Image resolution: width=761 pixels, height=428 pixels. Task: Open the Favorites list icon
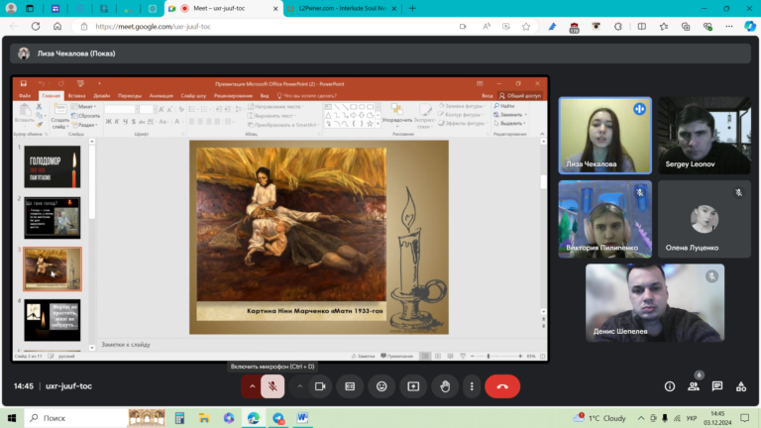coord(664,26)
